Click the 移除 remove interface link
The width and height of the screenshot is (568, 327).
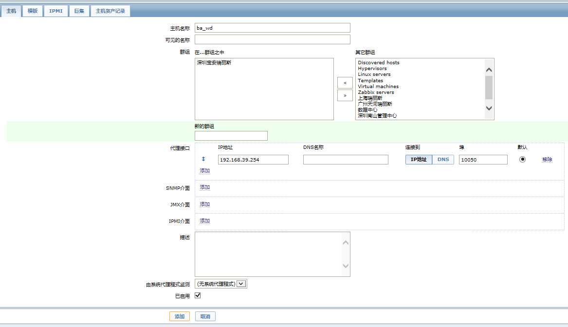coord(547,159)
